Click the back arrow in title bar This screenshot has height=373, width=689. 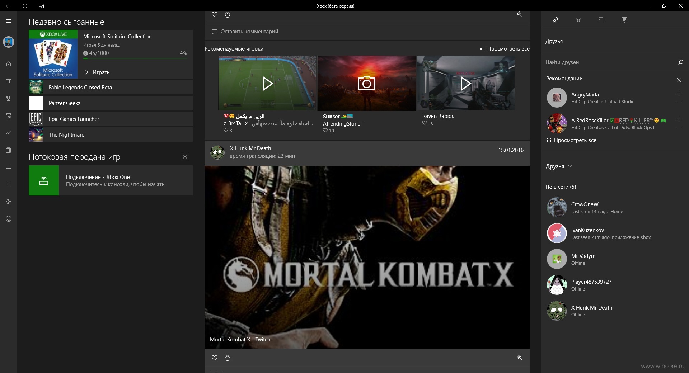tap(8, 6)
